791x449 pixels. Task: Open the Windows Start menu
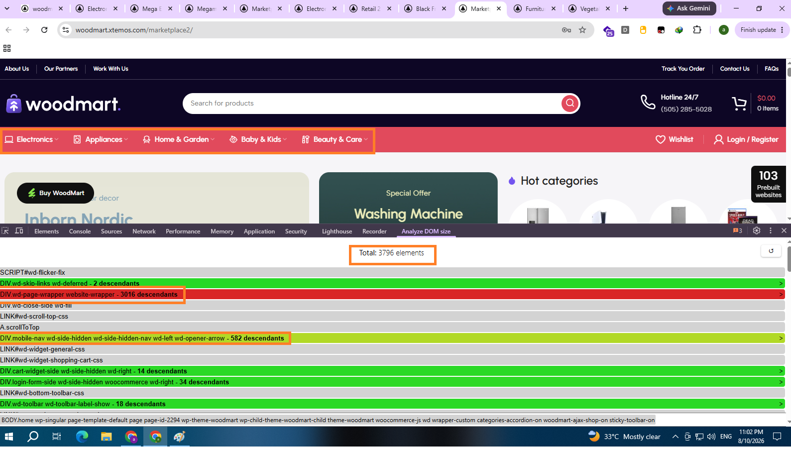point(8,437)
